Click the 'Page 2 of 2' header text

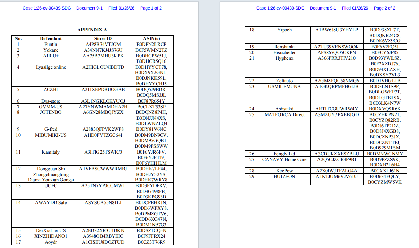384,8
